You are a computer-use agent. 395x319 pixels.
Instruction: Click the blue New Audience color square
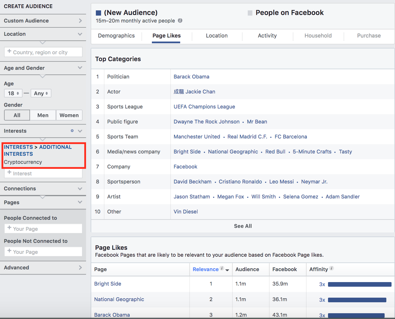98,13
